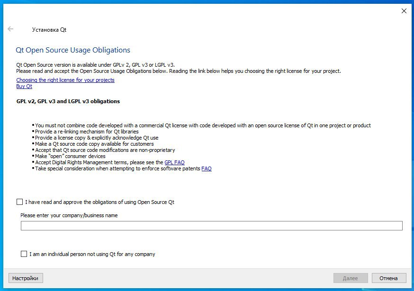Image resolution: width=414 pixels, height=291 pixels.
Task: Check 'I have read and approve the obligations'
Action: [19, 202]
